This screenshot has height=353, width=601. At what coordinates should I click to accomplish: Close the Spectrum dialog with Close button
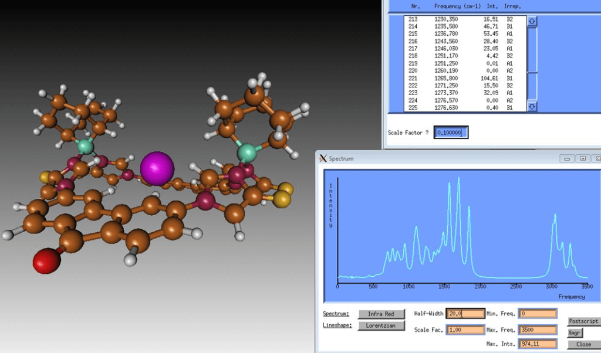coord(583,344)
